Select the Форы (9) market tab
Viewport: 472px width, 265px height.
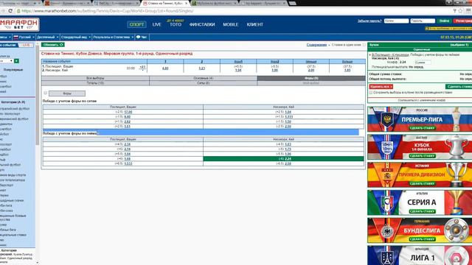pos(311,78)
